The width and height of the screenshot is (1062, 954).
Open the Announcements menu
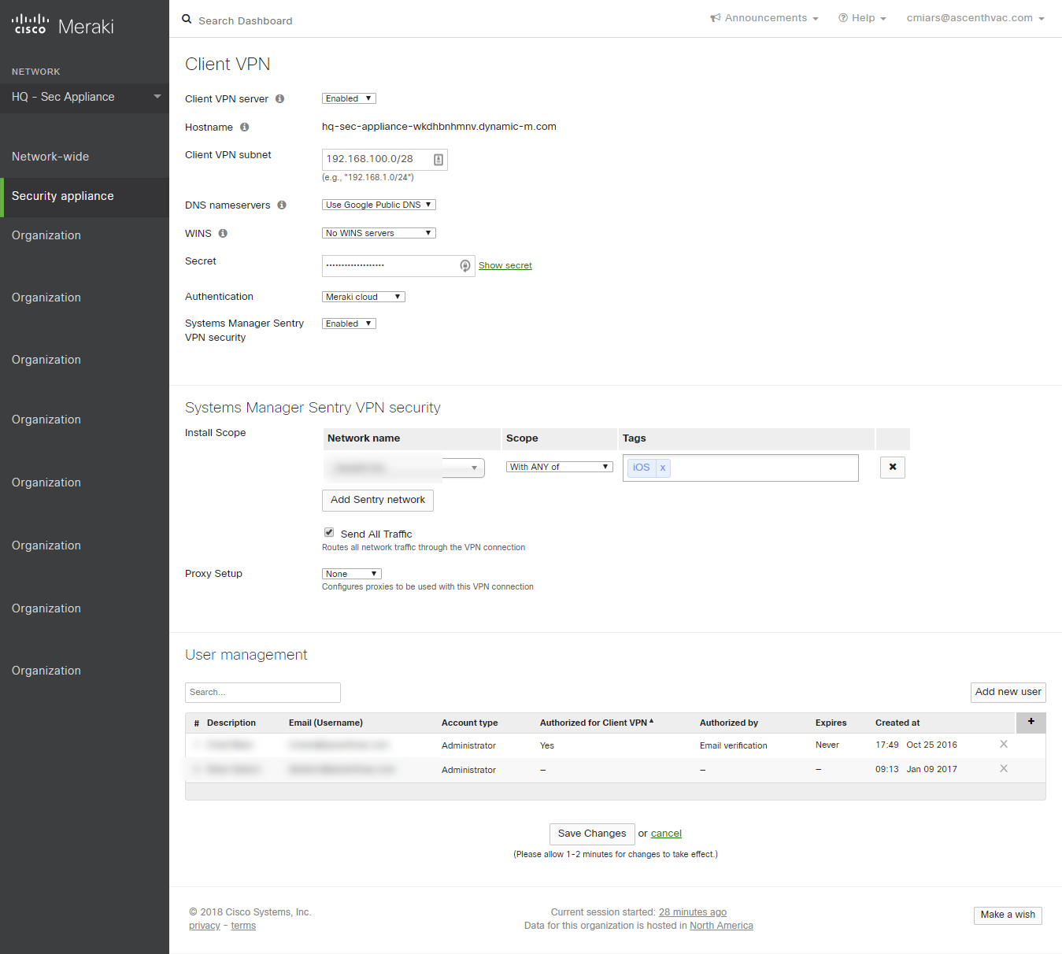[x=764, y=18]
